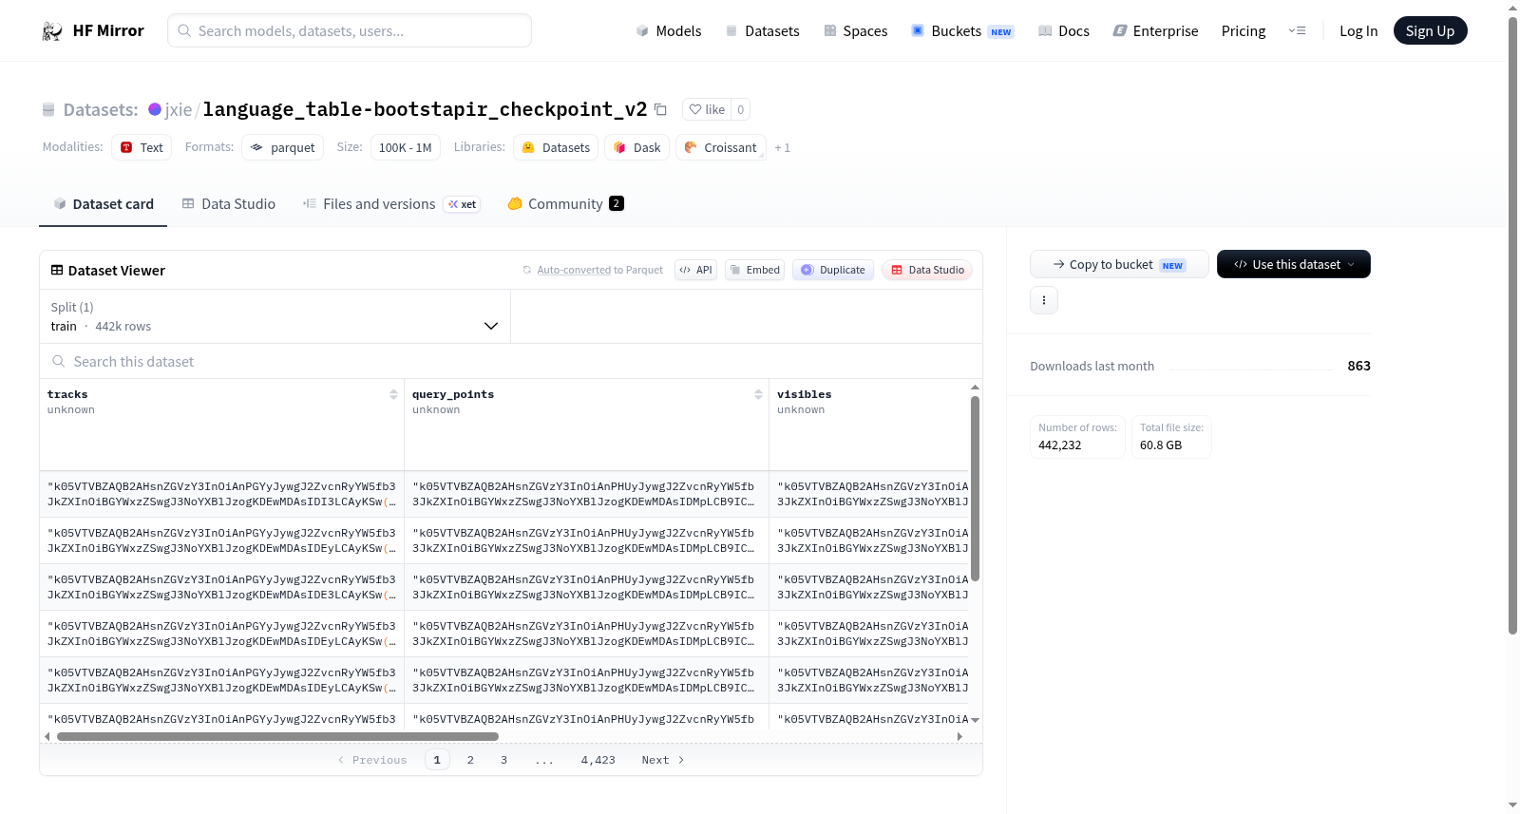Viewport: 1520px width, 814px height.
Task: Click the Text modality tag
Action: (x=142, y=147)
